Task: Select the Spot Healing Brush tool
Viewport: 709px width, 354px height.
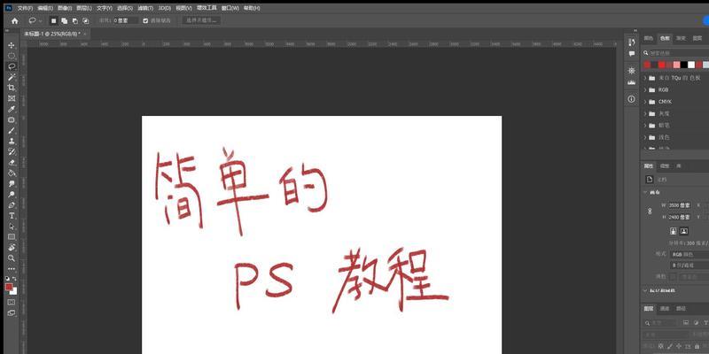Action: pyautogui.click(x=12, y=120)
